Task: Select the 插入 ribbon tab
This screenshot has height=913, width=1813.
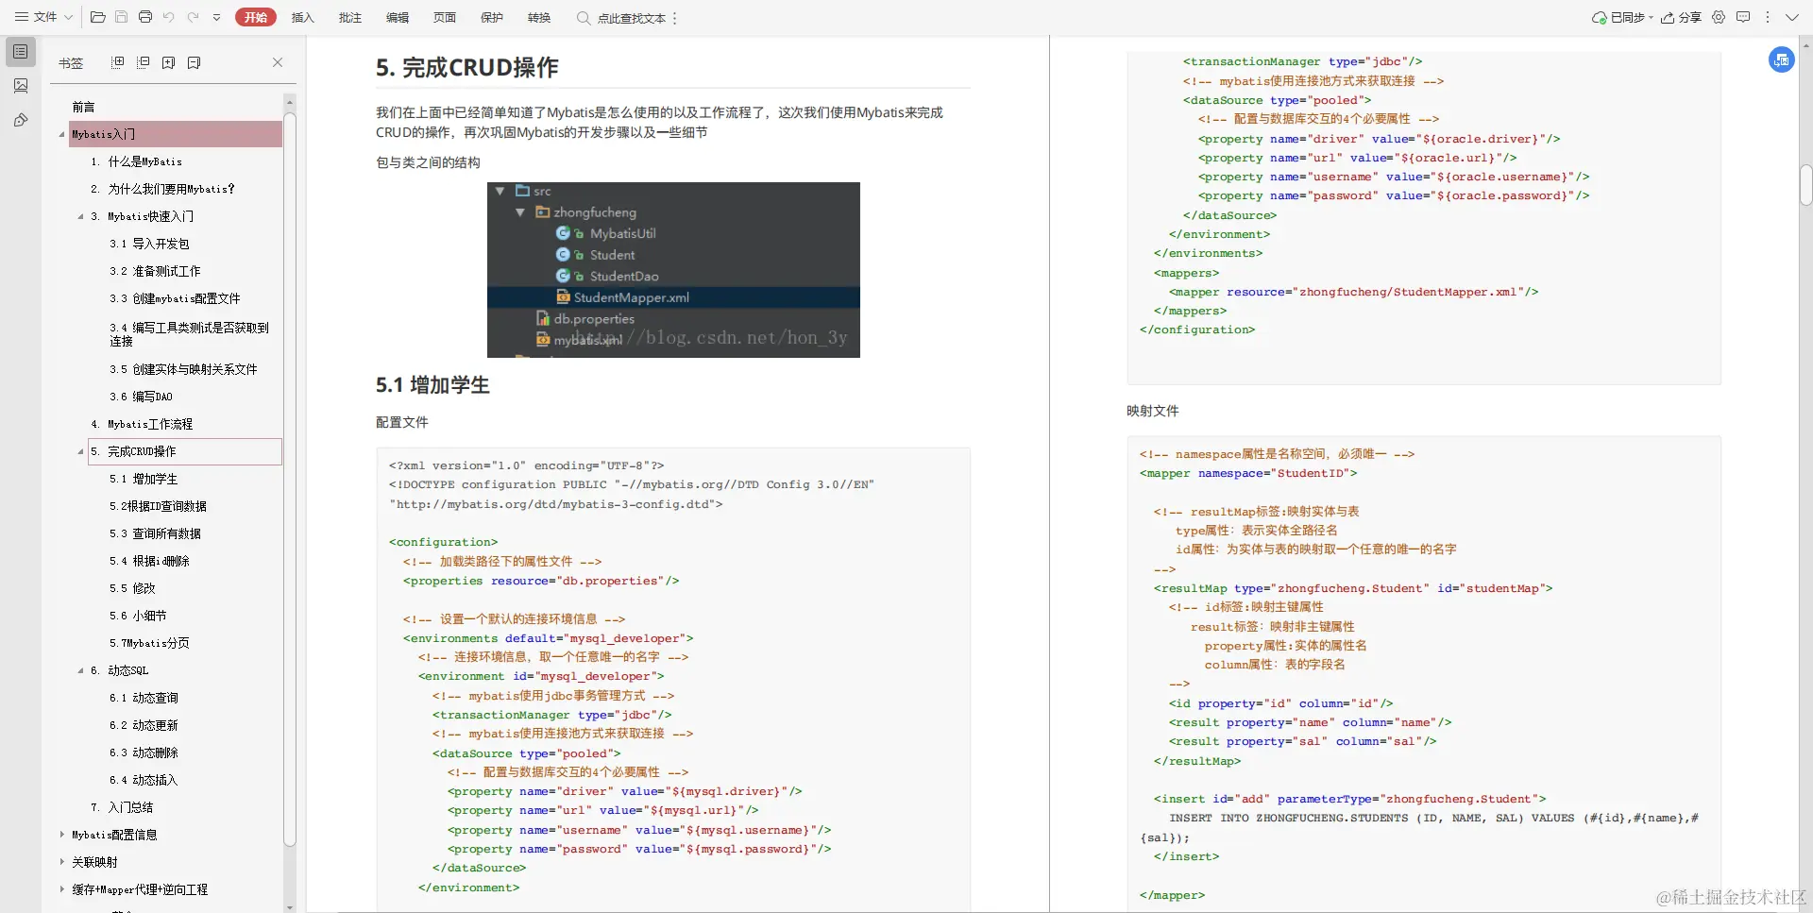Action: 302,17
